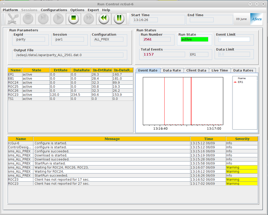
Task: Switch to the Event Rate tab
Action: coord(148,70)
